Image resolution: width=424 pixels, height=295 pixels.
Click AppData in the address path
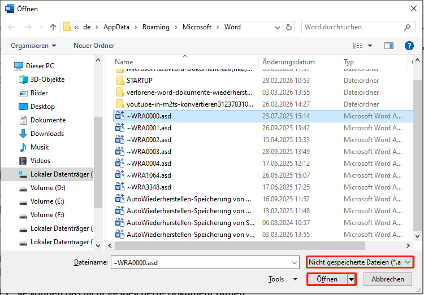tap(116, 27)
